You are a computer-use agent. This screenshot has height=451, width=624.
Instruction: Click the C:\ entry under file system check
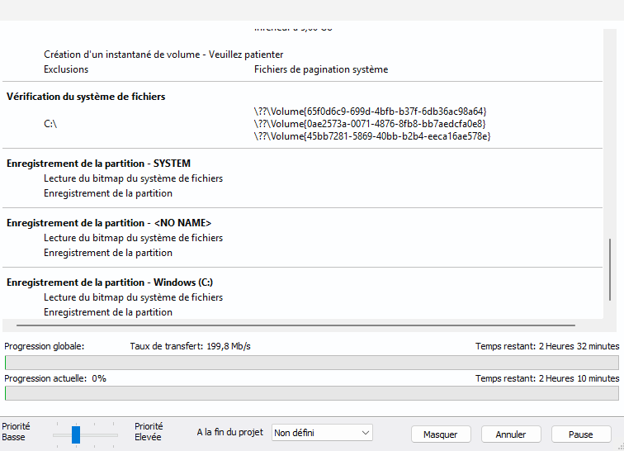tap(50, 124)
